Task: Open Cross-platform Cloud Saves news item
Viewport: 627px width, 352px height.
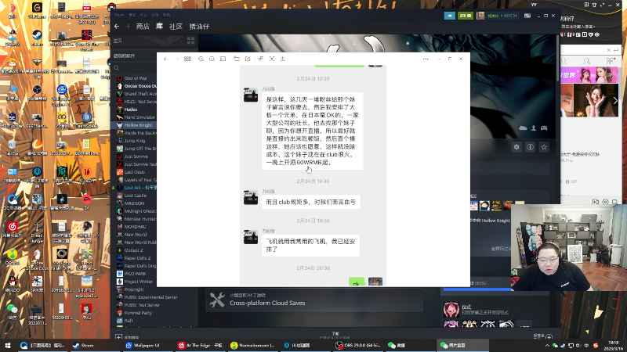Action: click(x=314, y=300)
